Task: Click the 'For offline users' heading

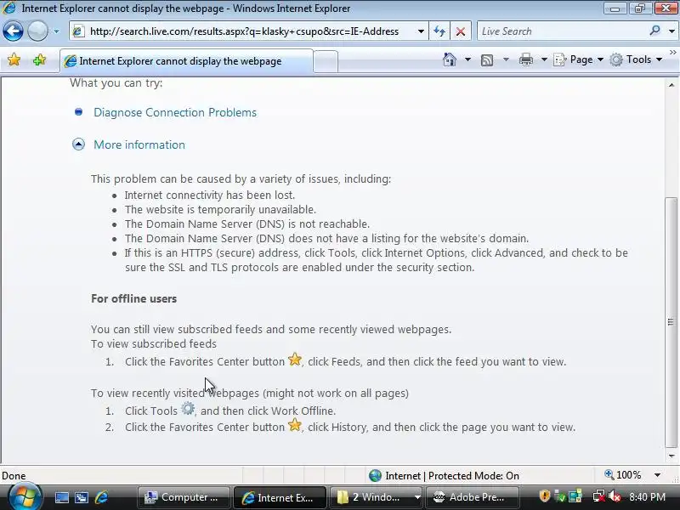Action: point(134,298)
